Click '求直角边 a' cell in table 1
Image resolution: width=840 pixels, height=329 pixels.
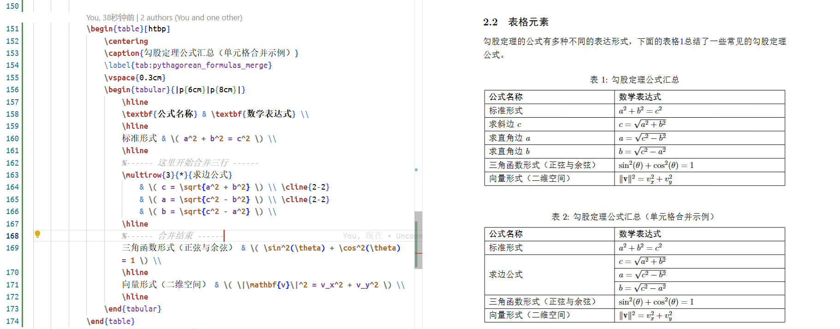550,138
